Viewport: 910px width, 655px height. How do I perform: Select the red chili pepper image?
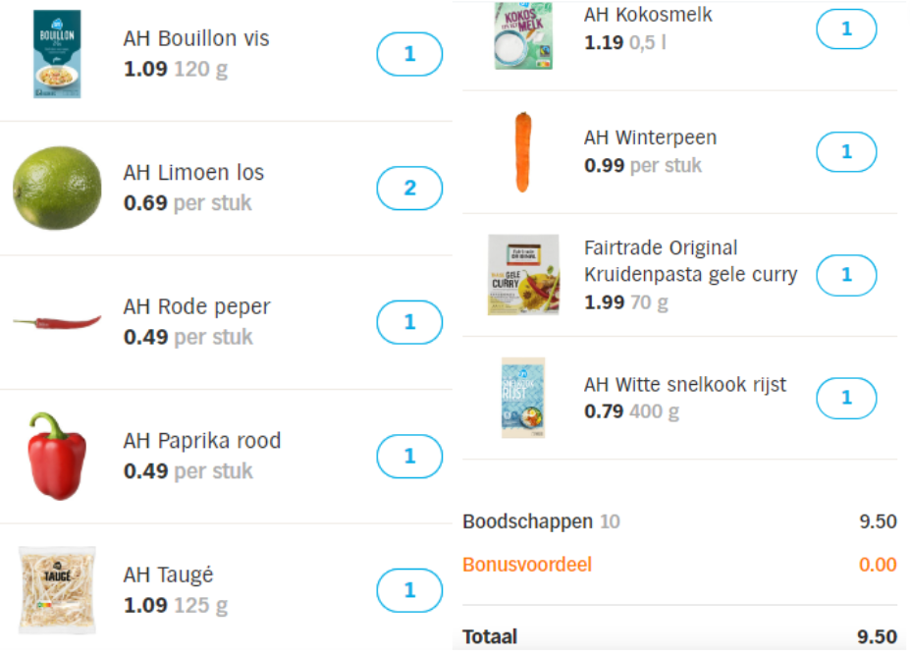57,322
